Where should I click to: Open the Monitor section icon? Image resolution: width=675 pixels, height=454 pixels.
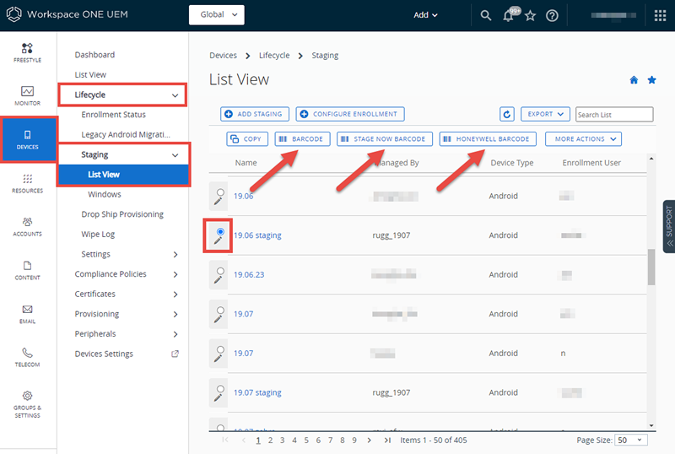27,91
